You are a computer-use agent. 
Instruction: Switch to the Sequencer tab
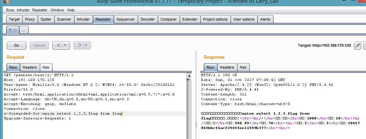click(x=125, y=19)
